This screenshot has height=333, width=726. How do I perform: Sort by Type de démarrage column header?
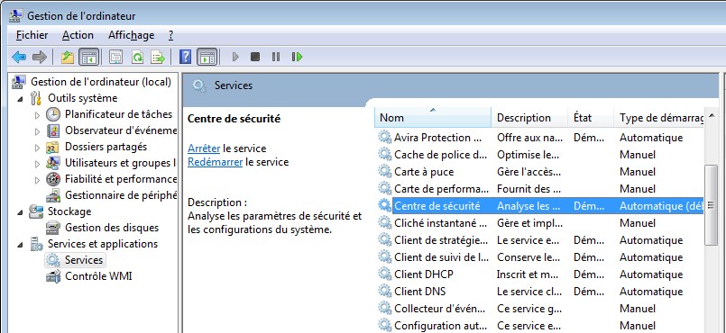coord(659,118)
